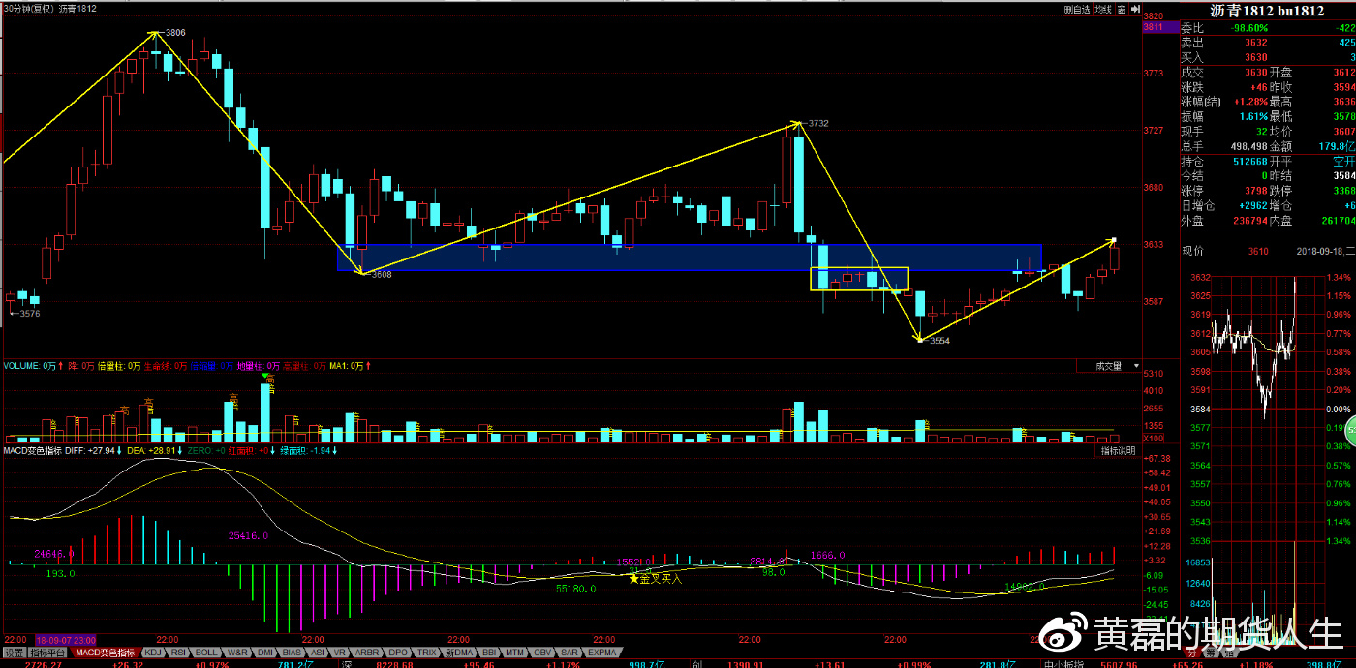1356x668 pixels.
Task: Click the collapse side panel arrow icon
Action: [1133, 9]
